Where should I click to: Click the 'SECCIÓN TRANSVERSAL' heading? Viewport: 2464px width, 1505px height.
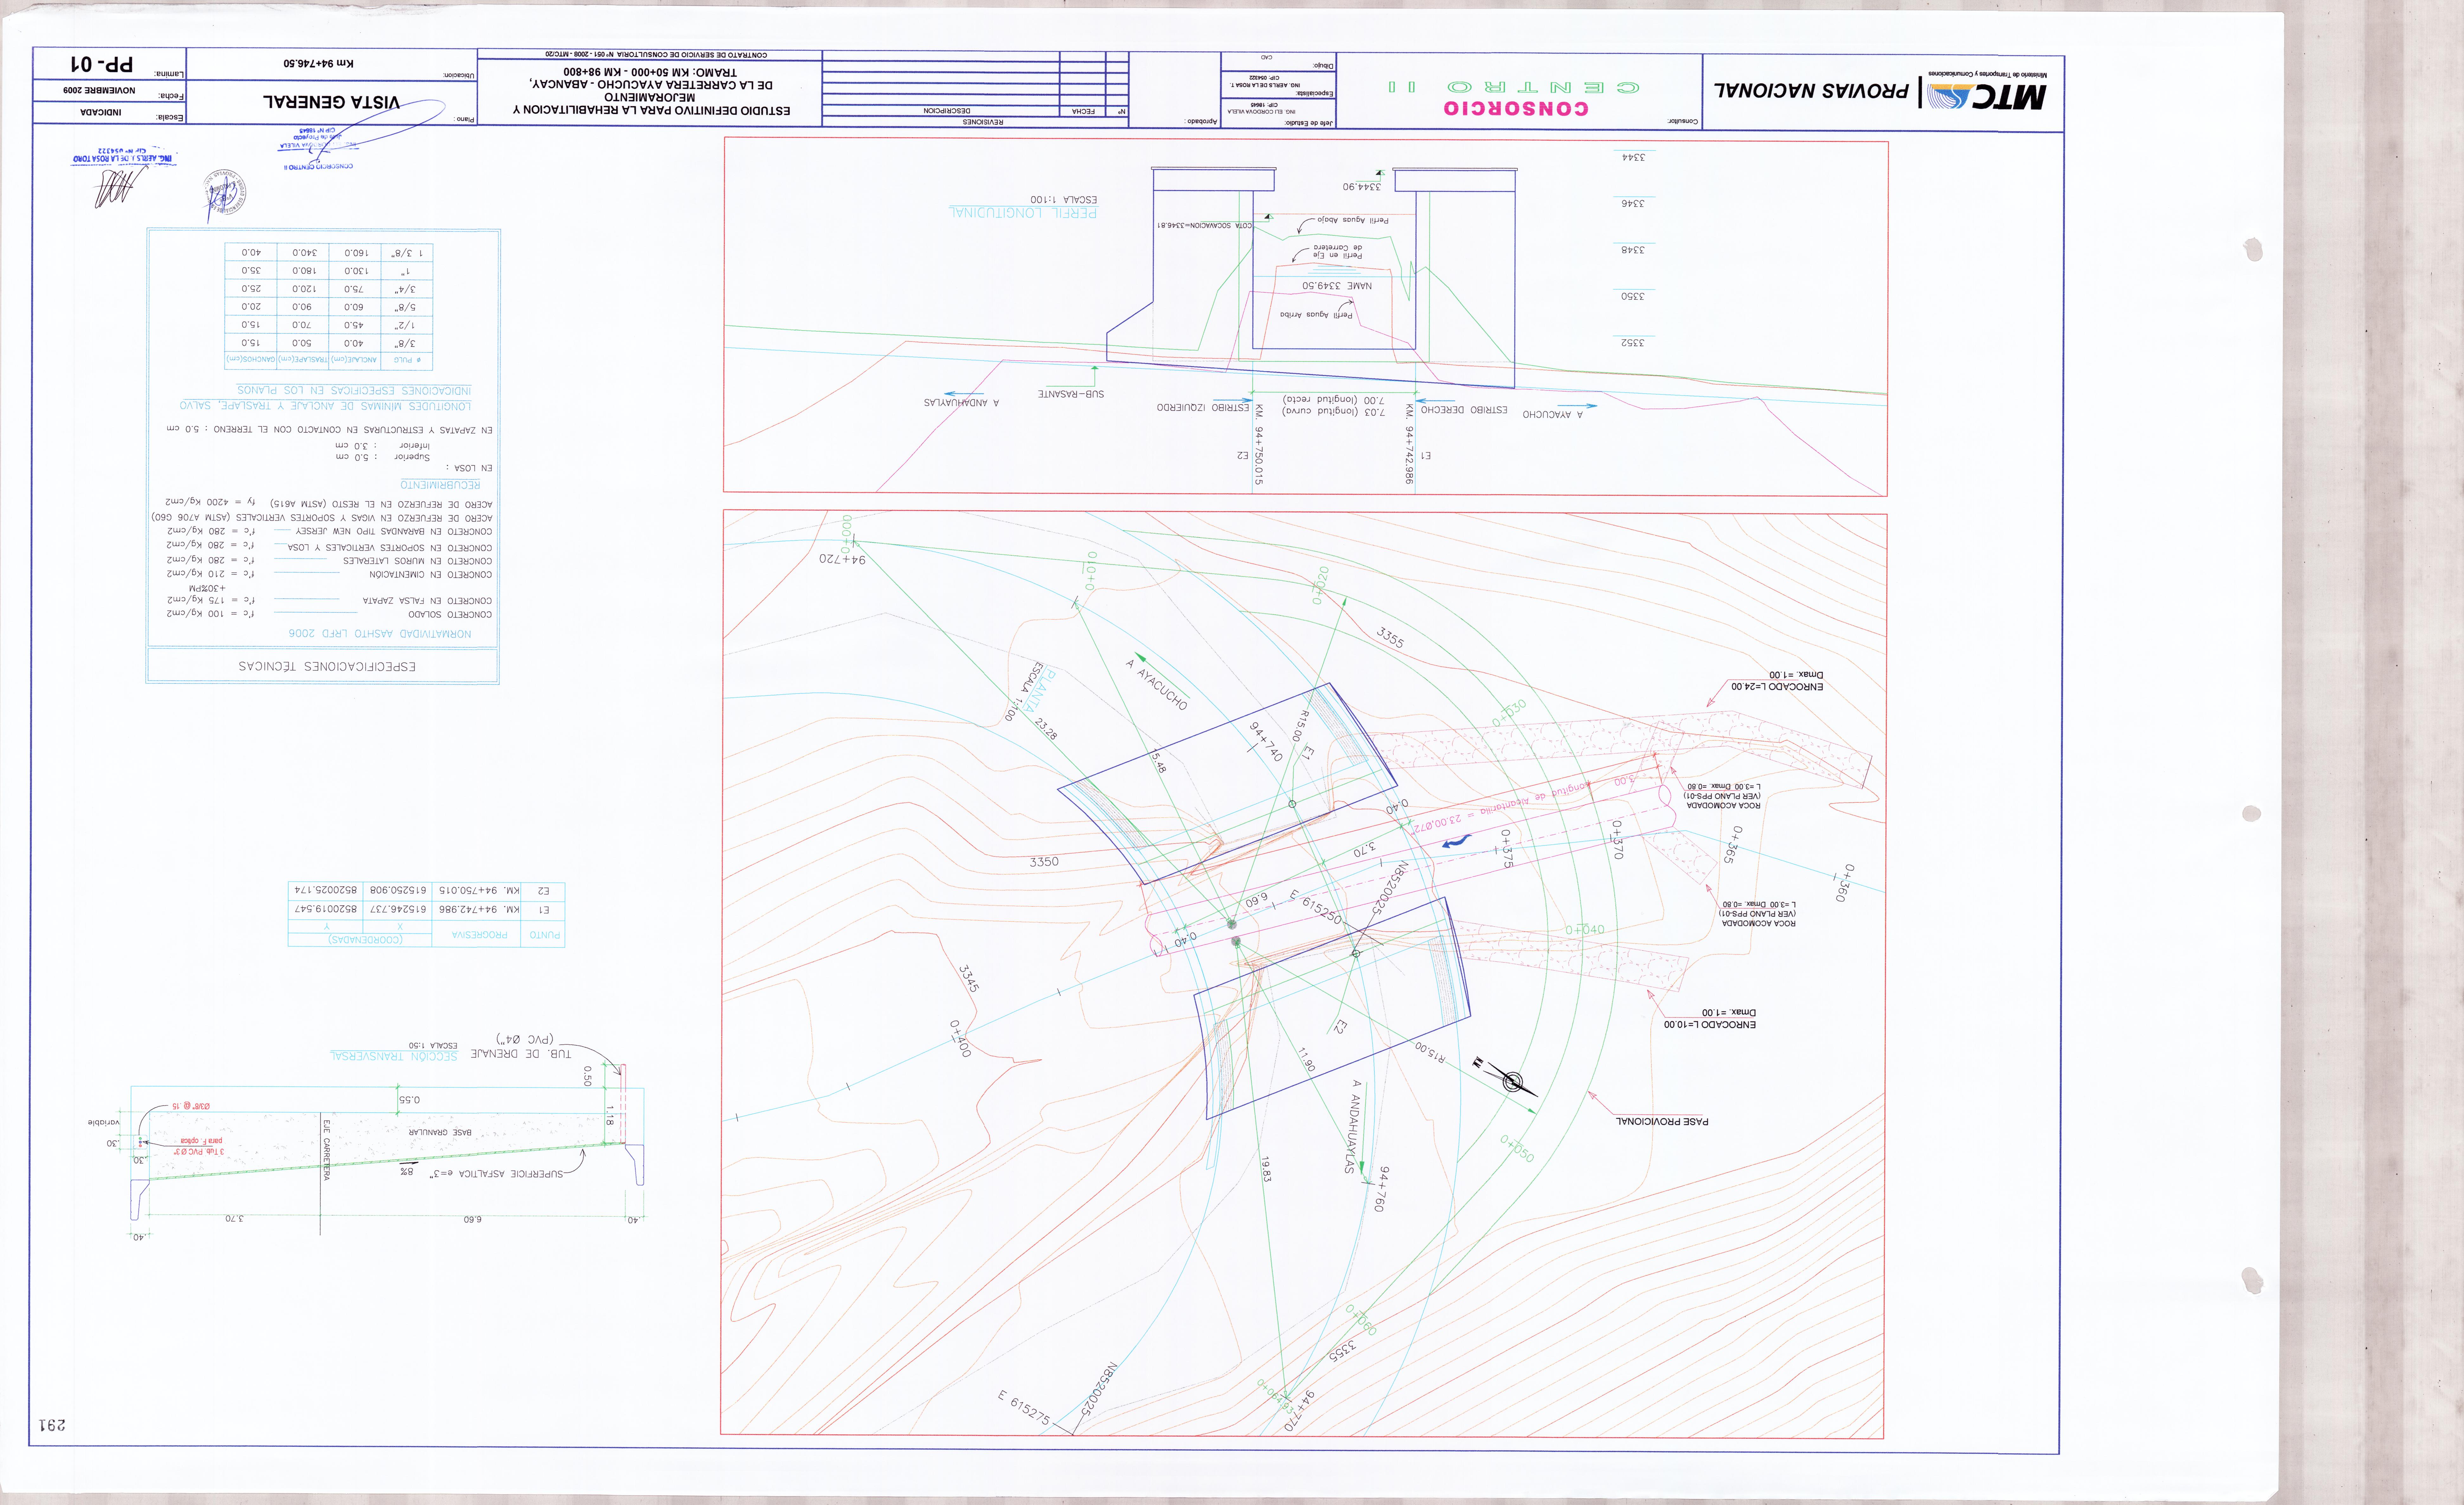[x=394, y=1056]
